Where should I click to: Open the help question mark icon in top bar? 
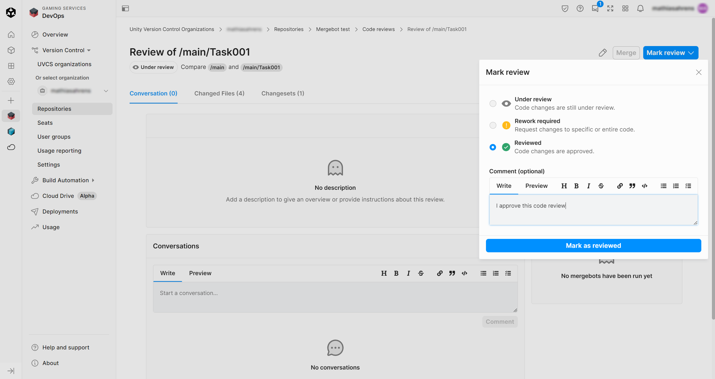pyautogui.click(x=580, y=8)
